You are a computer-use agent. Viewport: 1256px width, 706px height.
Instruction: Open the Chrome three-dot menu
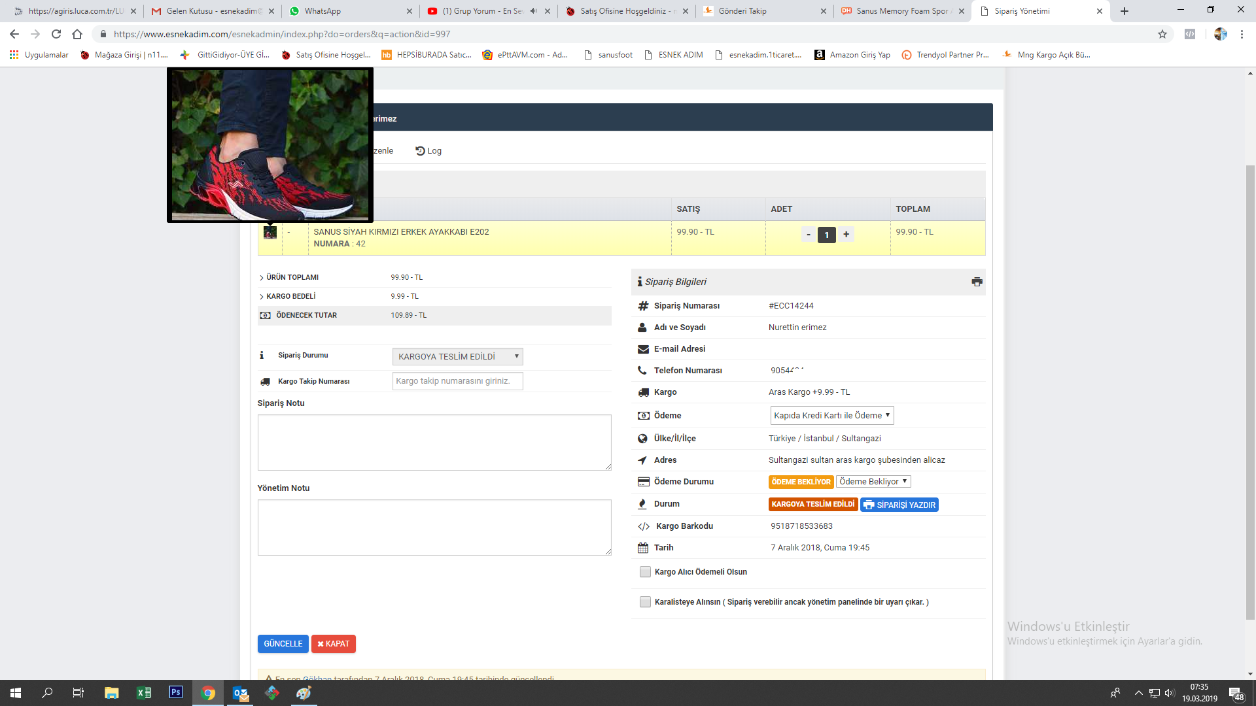[x=1242, y=34]
